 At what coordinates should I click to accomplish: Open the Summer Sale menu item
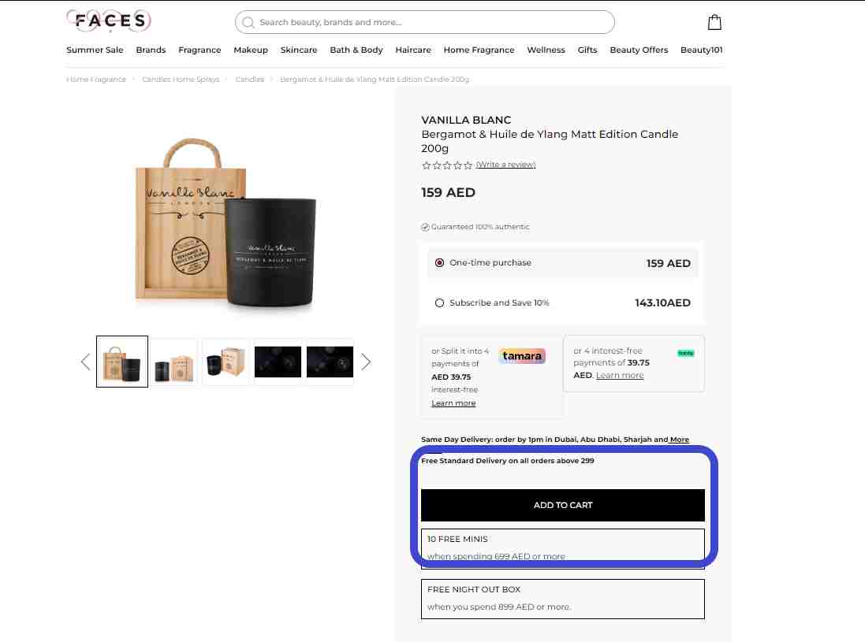pos(95,50)
